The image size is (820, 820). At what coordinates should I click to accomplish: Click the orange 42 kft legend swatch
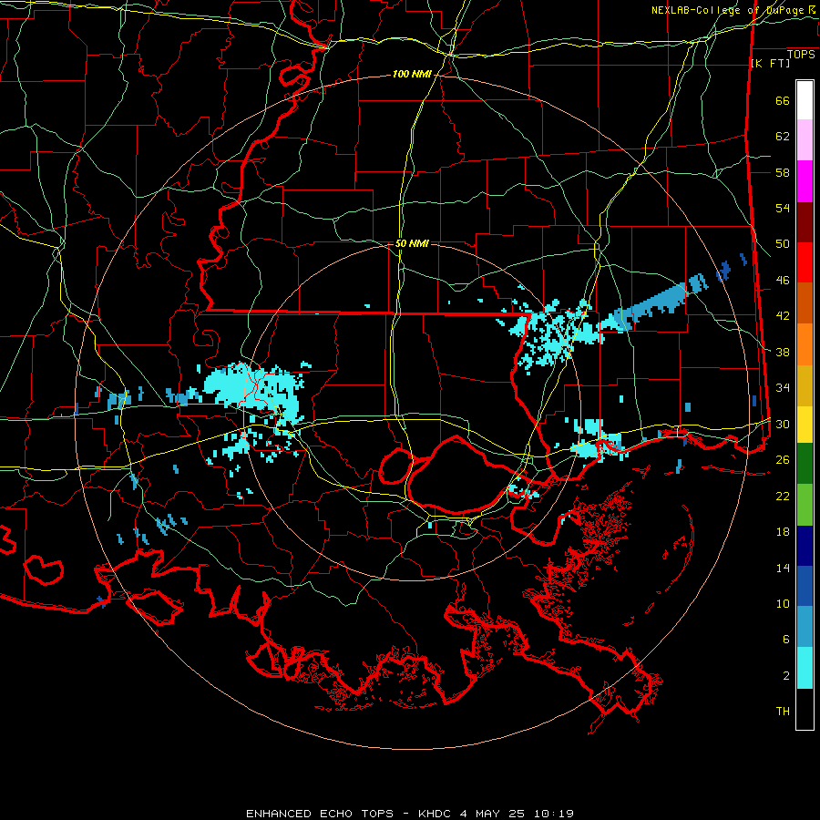[805, 344]
